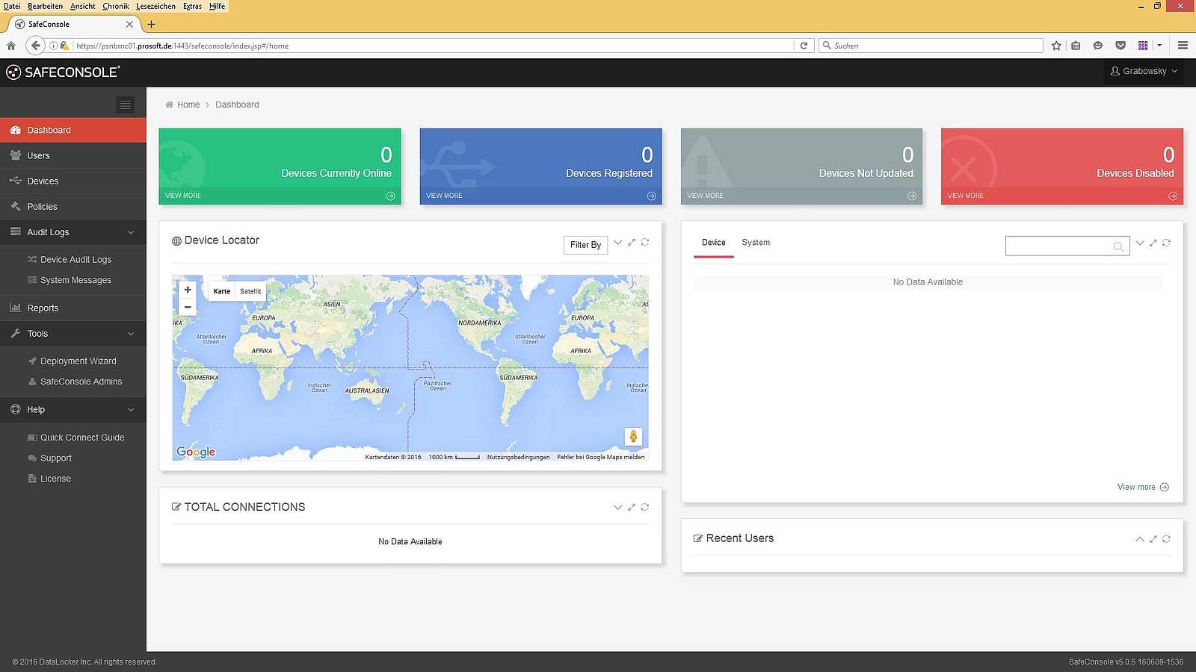Open the Filter By dropdown

point(585,245)
